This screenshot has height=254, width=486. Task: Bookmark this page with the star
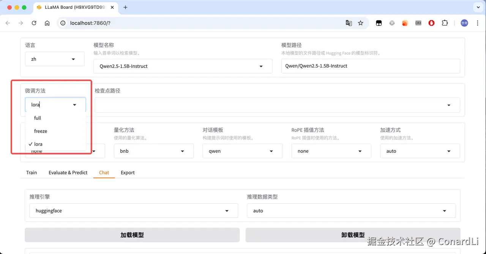coord(361,23)
